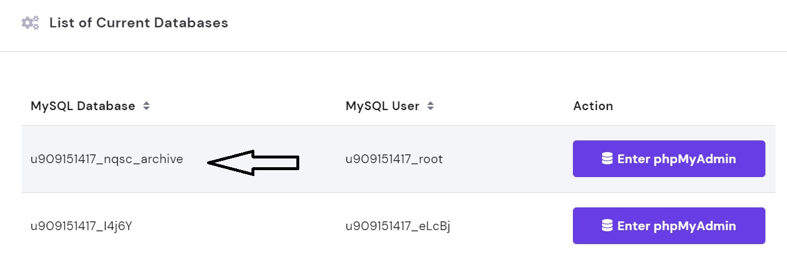Click the database icon in I4j6Y's phpMyAdmin button

(607, 225)
